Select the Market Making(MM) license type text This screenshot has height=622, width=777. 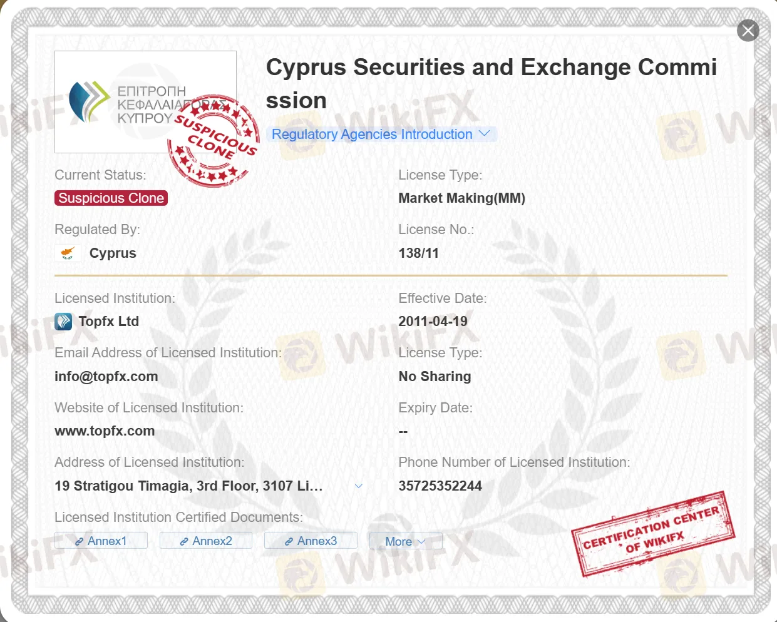coord(461,198)
